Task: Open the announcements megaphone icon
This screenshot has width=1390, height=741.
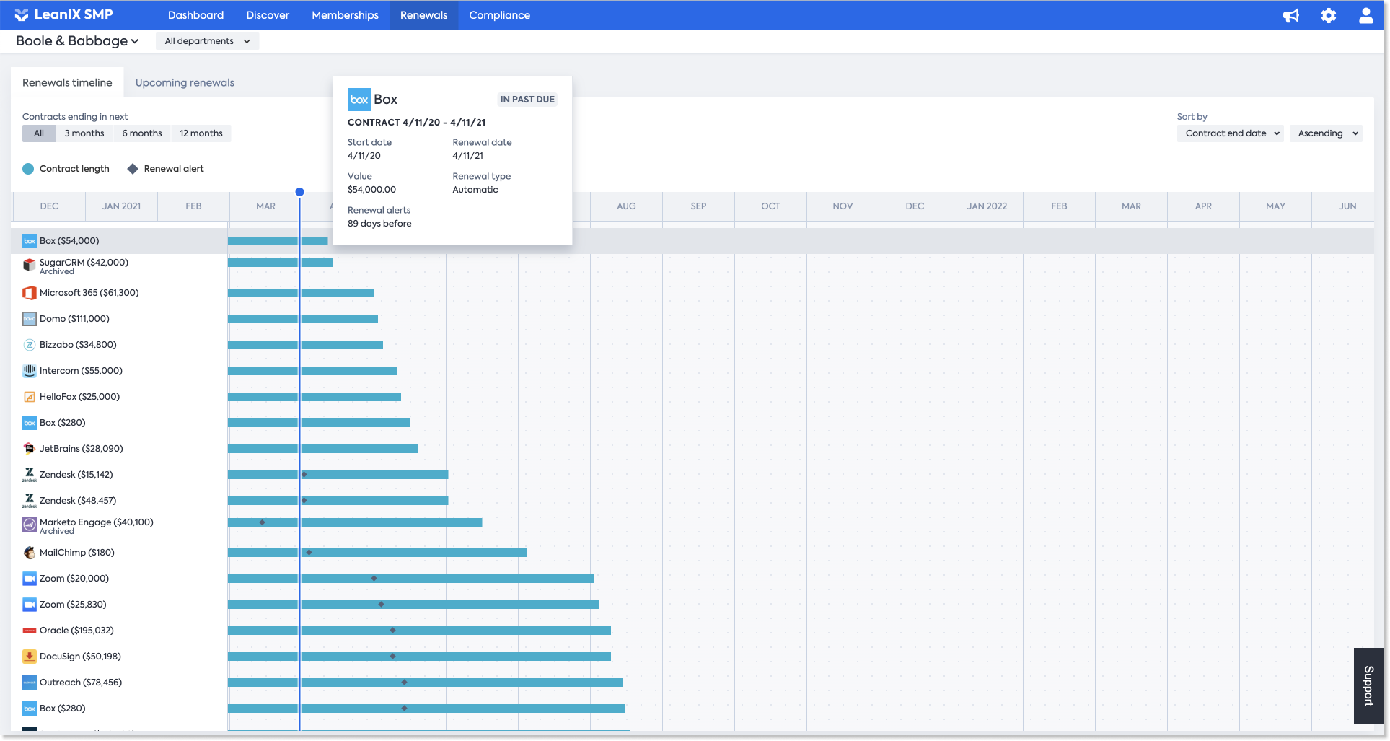Action: (1291, 15)
